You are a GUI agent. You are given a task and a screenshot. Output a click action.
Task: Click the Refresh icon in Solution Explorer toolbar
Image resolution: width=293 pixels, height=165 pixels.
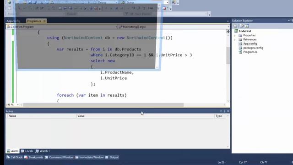pyautogui.click(x=247, y=26)
